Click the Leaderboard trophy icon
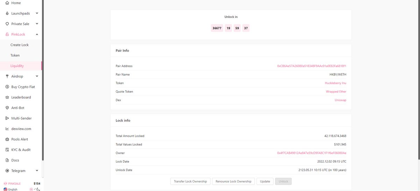The height and width of the screenshot is (191, 420). click(x=7, y=97)
